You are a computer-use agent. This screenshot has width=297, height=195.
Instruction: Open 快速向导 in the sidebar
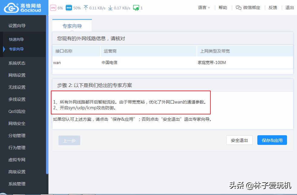[16, 39]
